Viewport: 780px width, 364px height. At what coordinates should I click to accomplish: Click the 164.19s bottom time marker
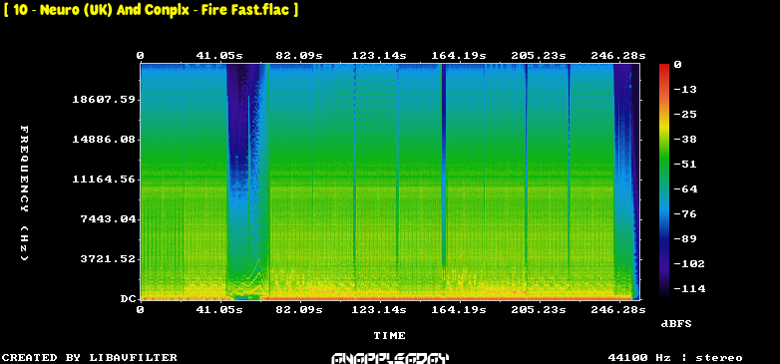(458, 310)
